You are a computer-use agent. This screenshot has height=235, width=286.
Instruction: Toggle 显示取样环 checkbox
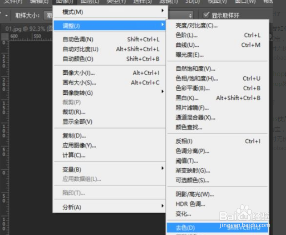(206, 15)
